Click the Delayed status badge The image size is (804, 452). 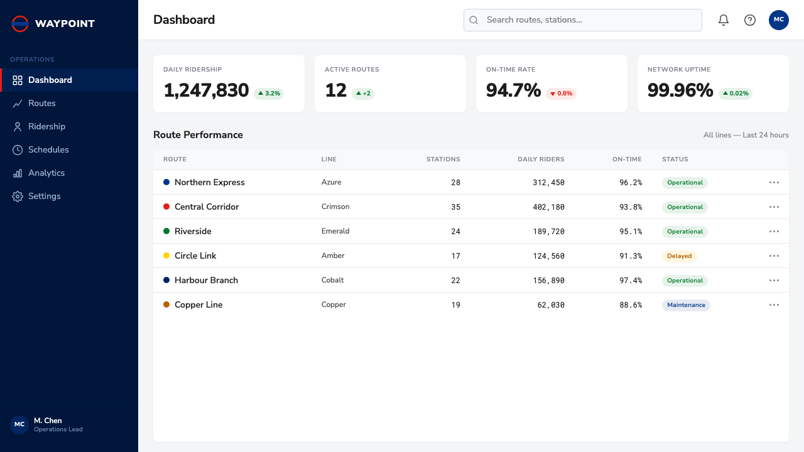[680, 256]
